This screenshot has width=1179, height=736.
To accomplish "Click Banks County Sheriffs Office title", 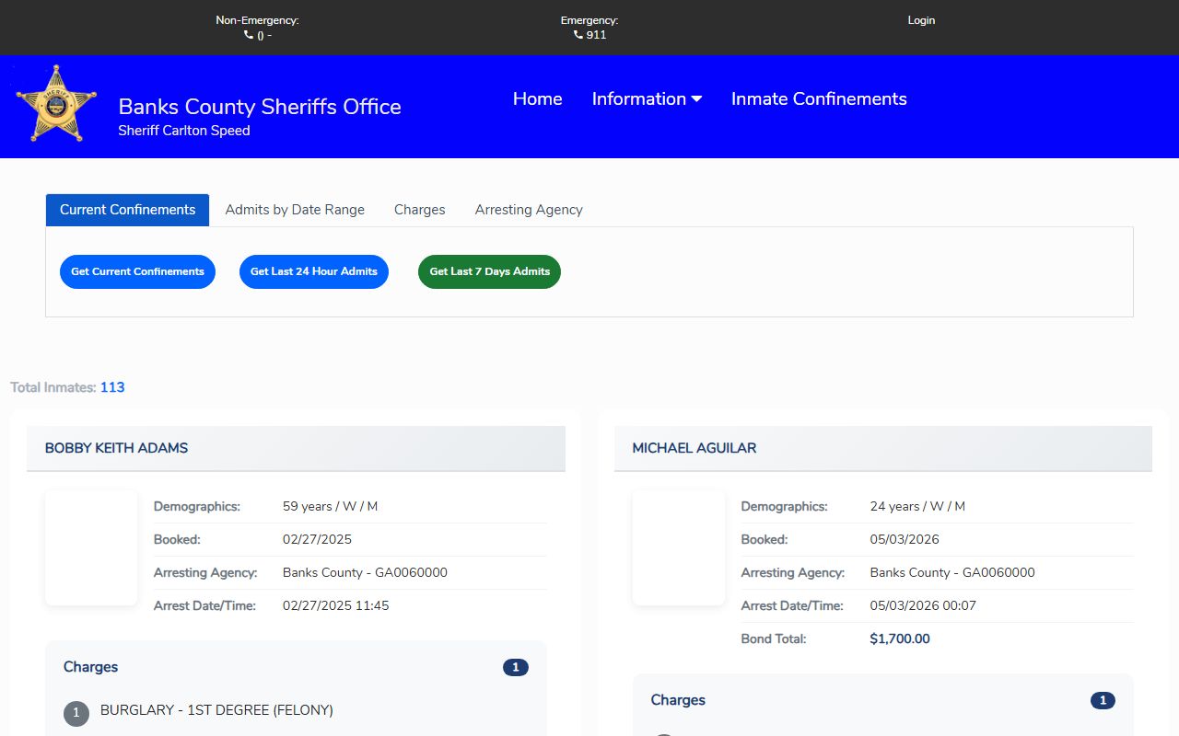I will coord(260,107).
